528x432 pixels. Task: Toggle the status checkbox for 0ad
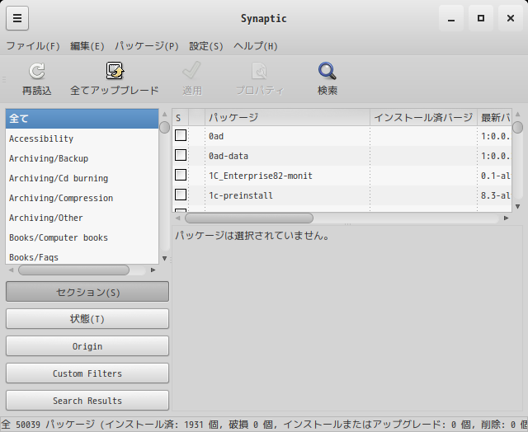(x=181, y=135)
